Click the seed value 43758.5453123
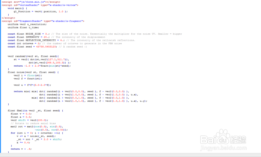This screenshot has height=157, width=261. (46, 47)
